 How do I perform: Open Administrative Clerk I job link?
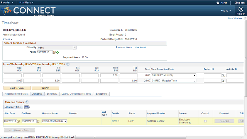click(x=14, y=35)
